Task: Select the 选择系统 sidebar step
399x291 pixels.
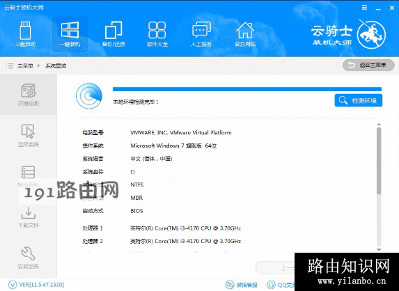Action: 29,136
